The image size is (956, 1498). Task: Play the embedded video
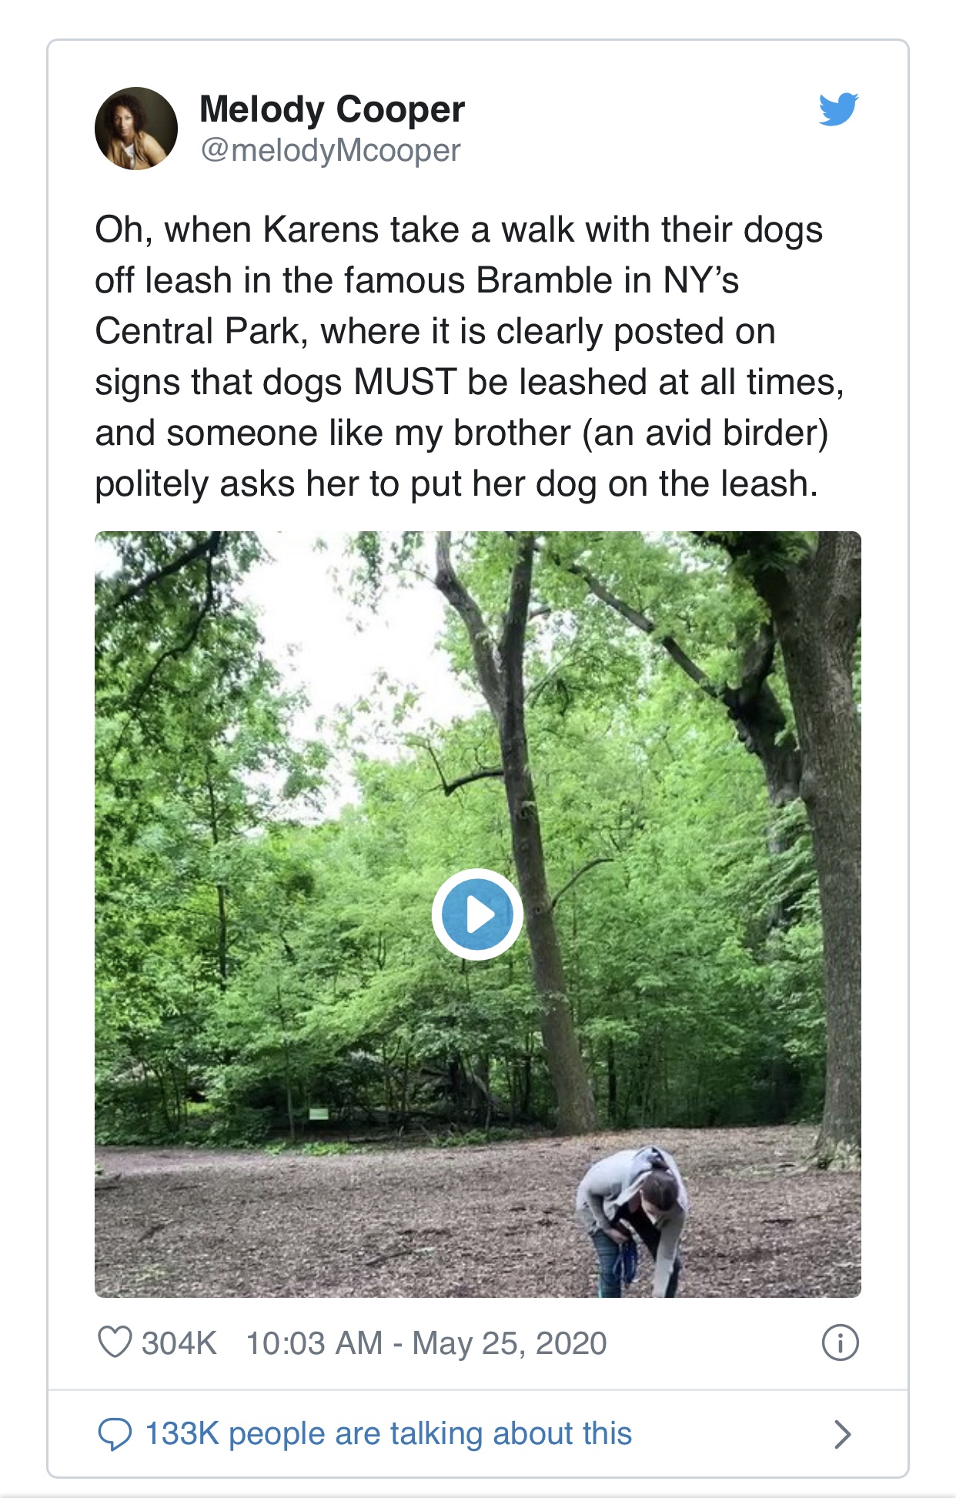[x=477, y=915]
